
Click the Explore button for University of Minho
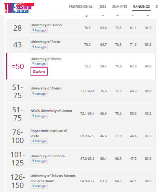click(39, 71)
